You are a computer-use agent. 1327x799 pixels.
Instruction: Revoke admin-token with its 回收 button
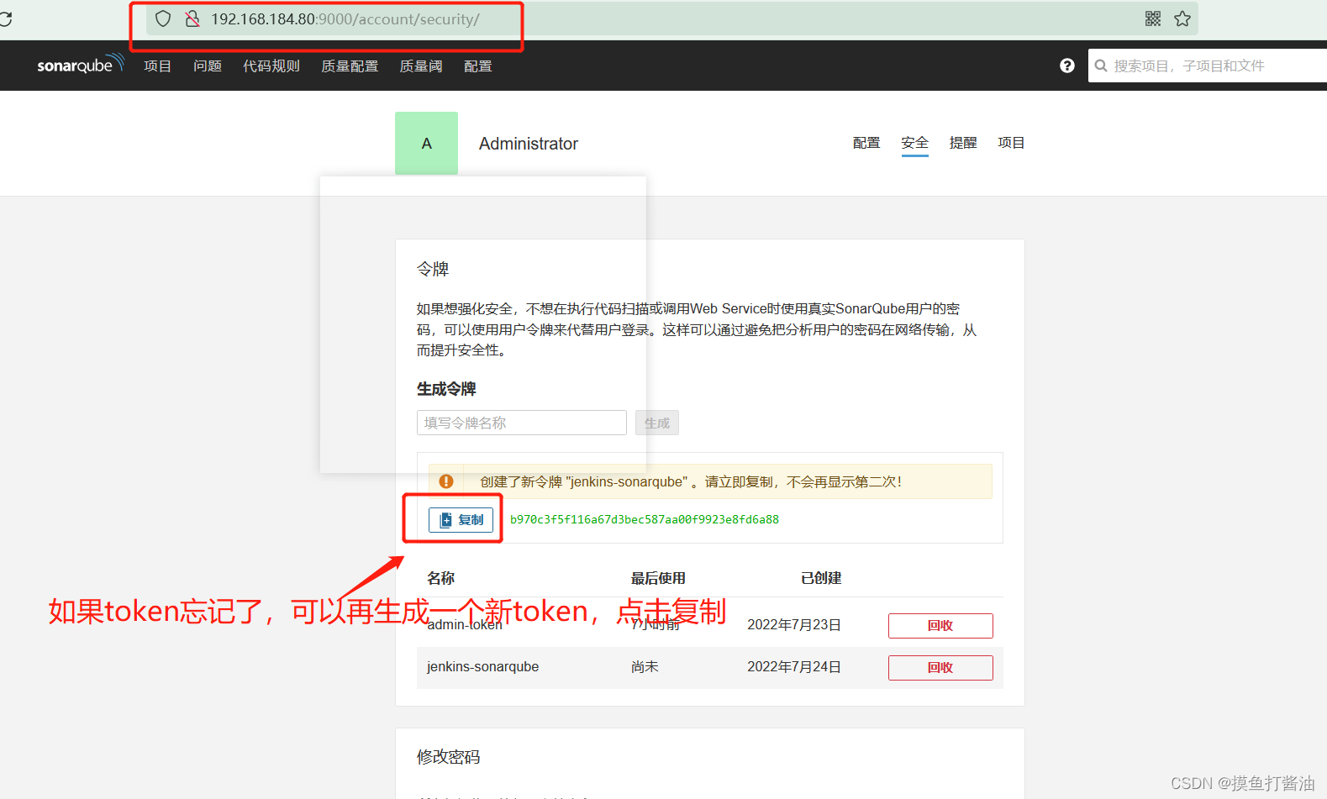(940, 626)
